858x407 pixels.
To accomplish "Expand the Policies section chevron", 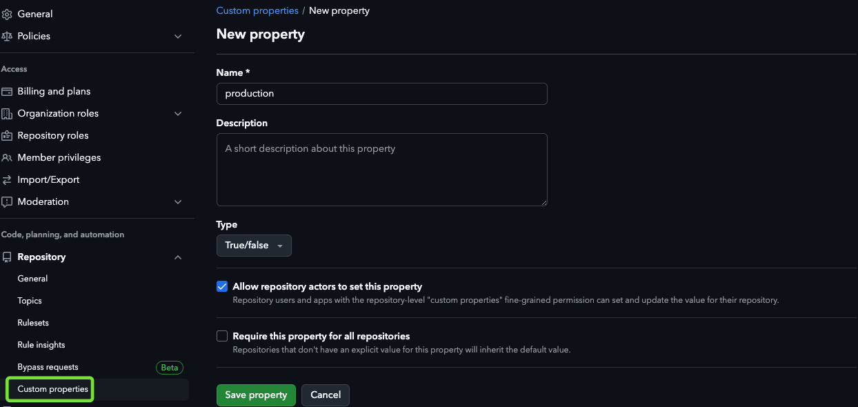I will click(x=178, y=36).
